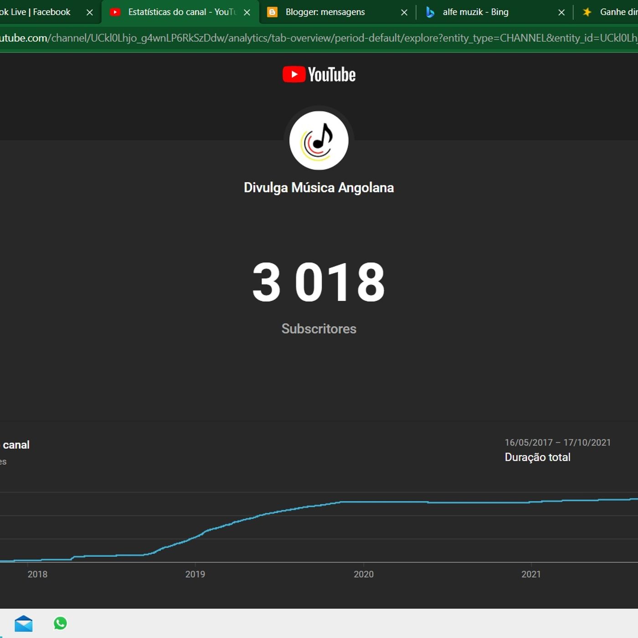Click the Blogger favicon in the tab
This screenshot has height=638, width=638.
[x=272, y=12]
